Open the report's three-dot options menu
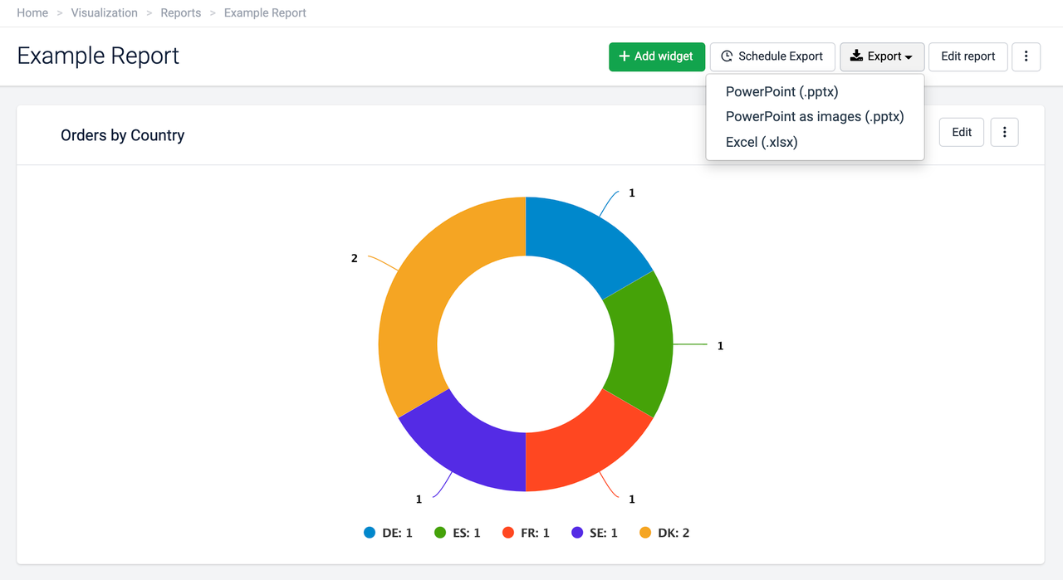1063x580 pixels. 1026,56
